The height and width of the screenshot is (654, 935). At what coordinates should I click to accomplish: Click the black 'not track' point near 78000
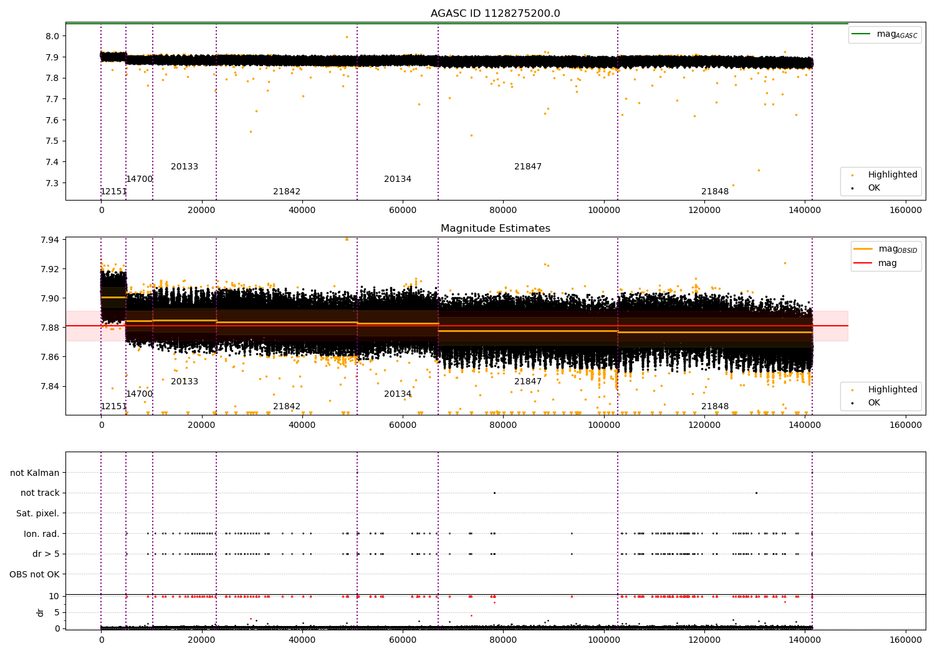pos(494,493)
